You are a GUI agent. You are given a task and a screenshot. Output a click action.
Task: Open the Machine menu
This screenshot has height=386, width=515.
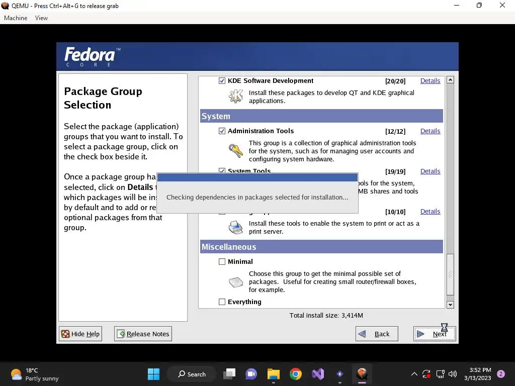16,18
